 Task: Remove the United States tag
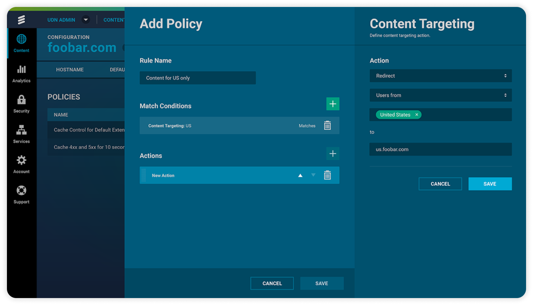click(x=417, y=115)
